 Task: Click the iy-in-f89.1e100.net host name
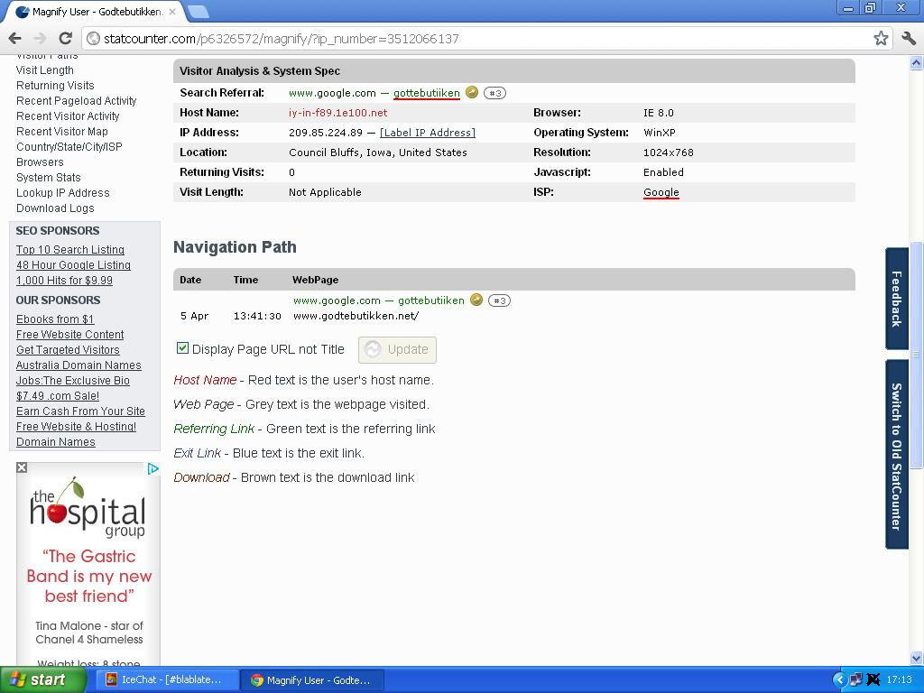[x=337, y=113]
